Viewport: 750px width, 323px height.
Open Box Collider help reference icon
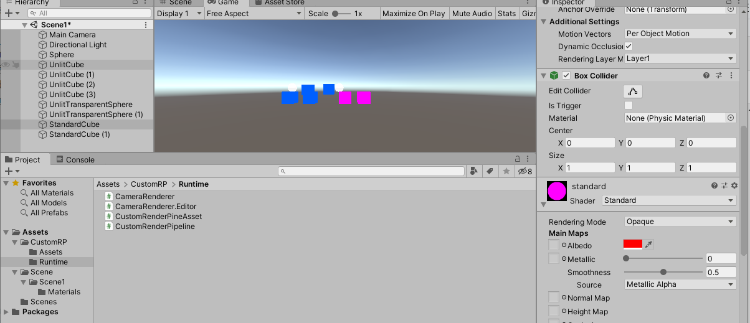706,75
